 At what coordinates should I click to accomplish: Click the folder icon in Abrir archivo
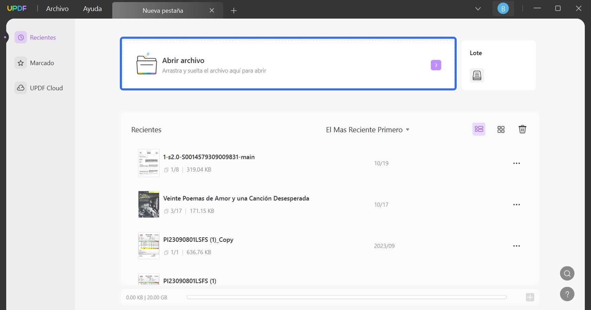(x=147, y=64)
